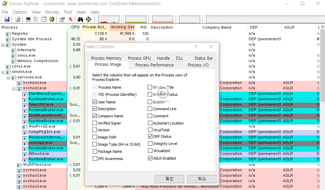
Task: Click the orange physical memory mini graph
Action: click(x=163, y=19)
